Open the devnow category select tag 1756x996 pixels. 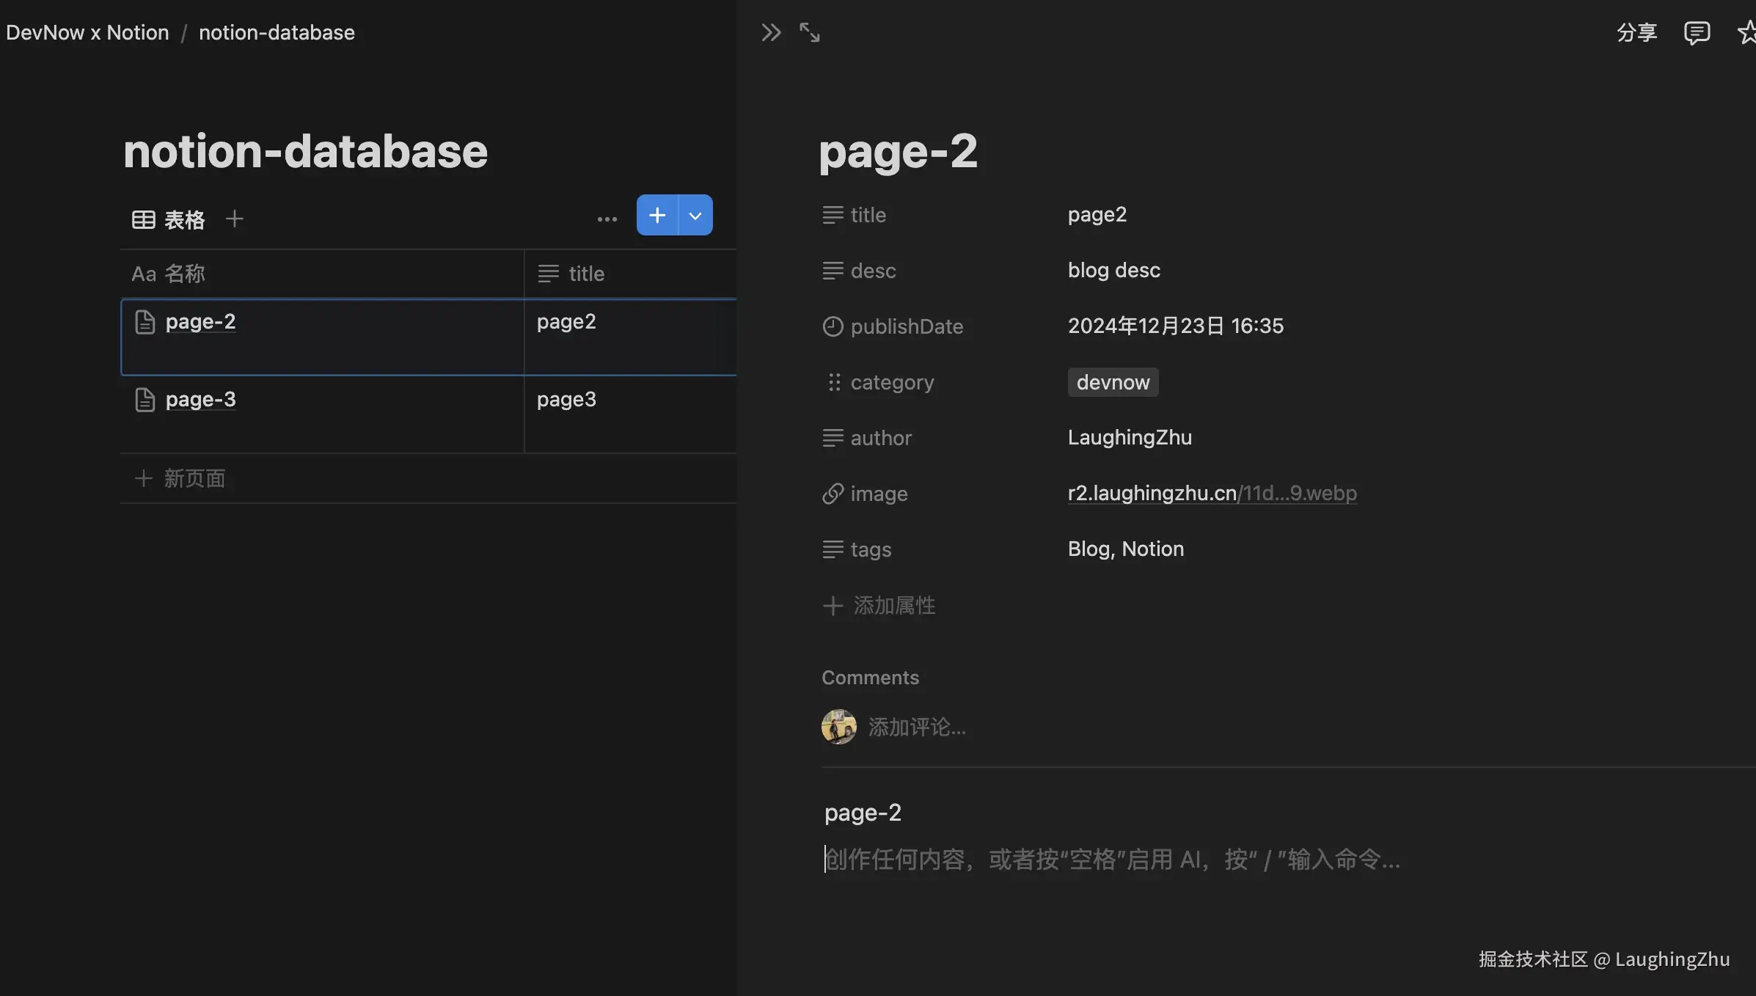point(1113,382)
